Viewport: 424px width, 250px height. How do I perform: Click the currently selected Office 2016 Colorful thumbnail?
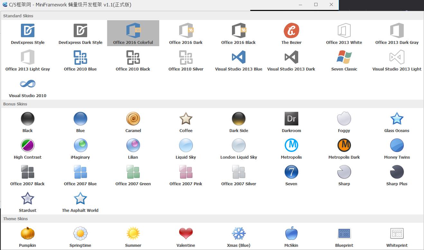(133, 33)
